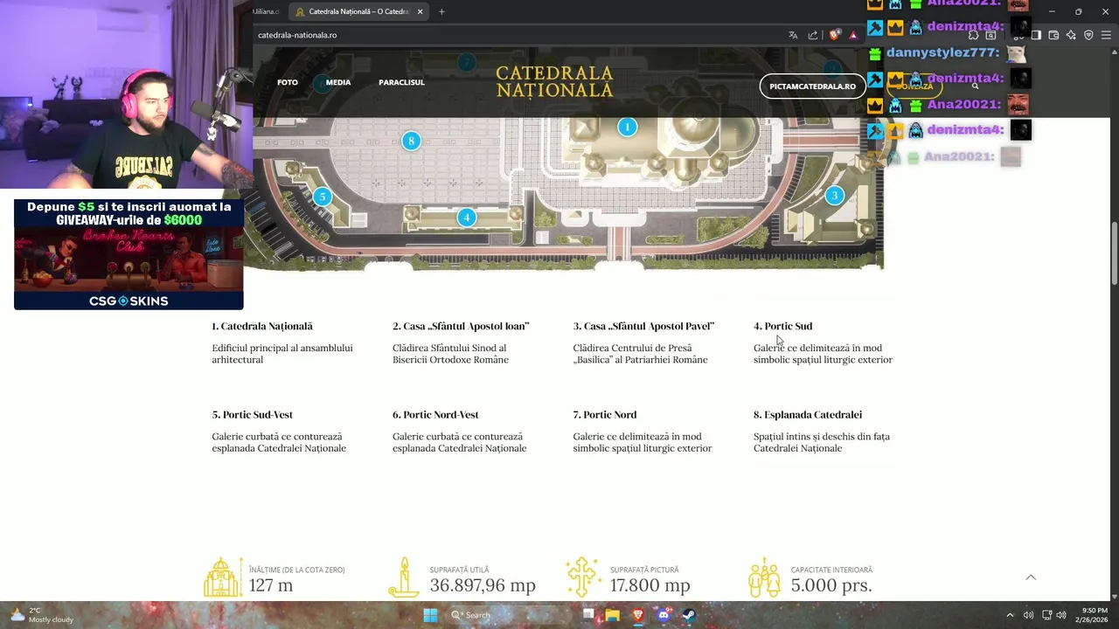The image size is (1119, 629).
Task: Click the '5.000 prs.' capacity value
Action: pos(831,585)
